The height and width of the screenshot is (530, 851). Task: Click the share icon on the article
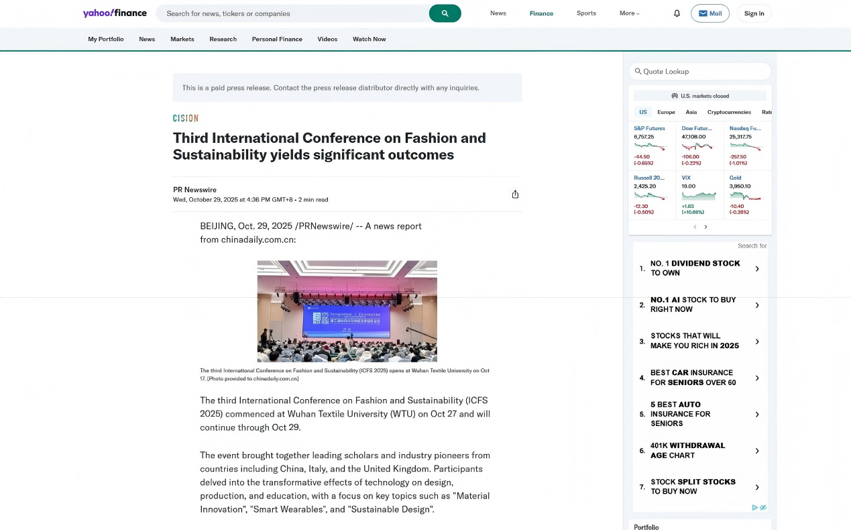(x=515, y=194)
